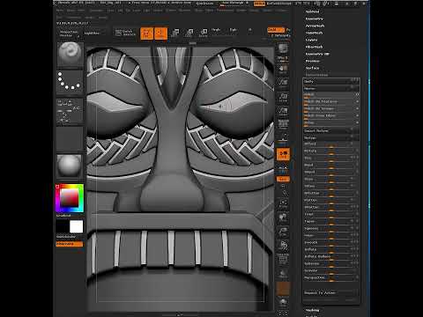Expand the Masking section
Viewport: 423px width, 317px height.
(x=312, y=310)
